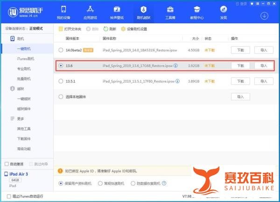Open 其他工具 in the sidebar
This screenshot has height=202, width=280.
pos(24,129)
